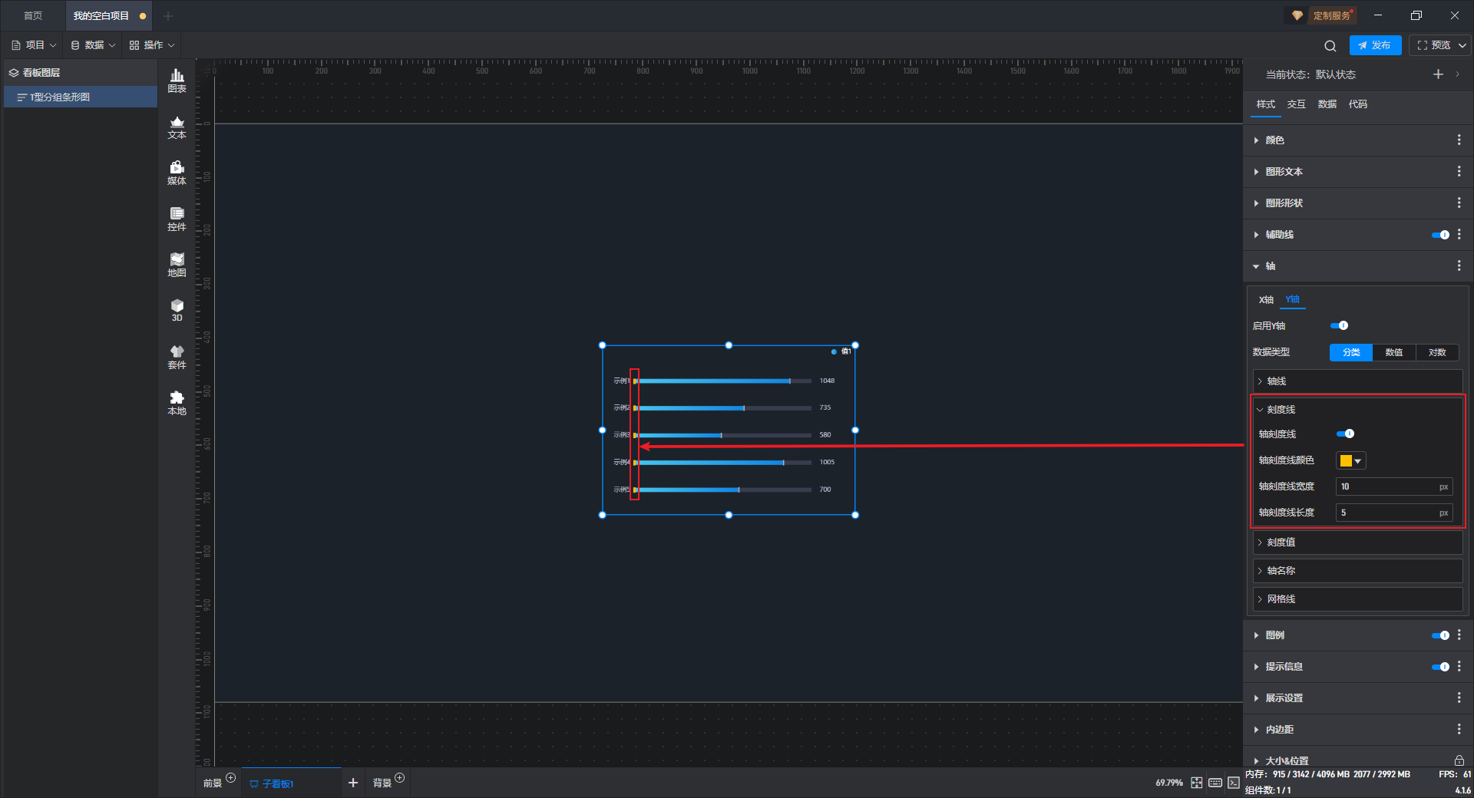1474x798 pixels.
Task: Click the keyboard shortcuts icon in status bar
Action: coord(1215,783)
